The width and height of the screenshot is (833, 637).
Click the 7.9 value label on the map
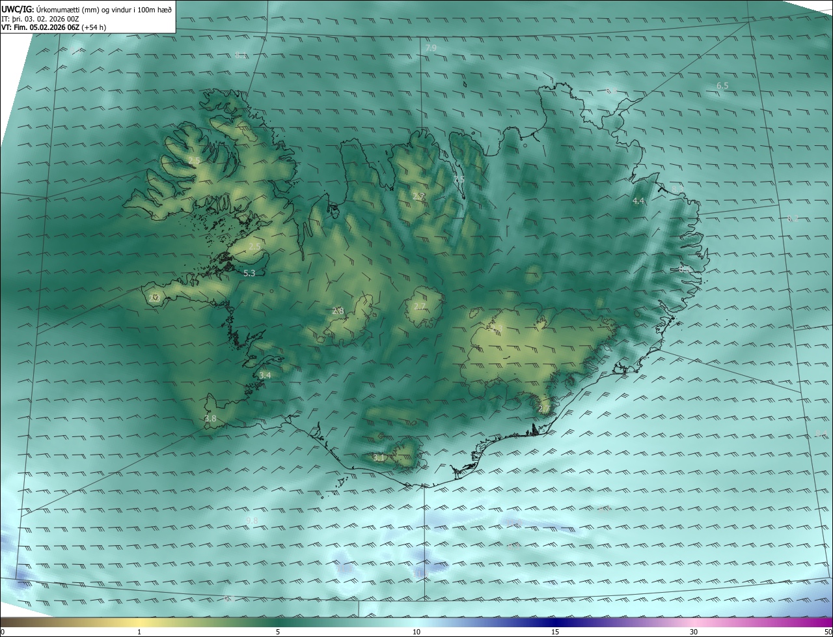click(431, 48)
